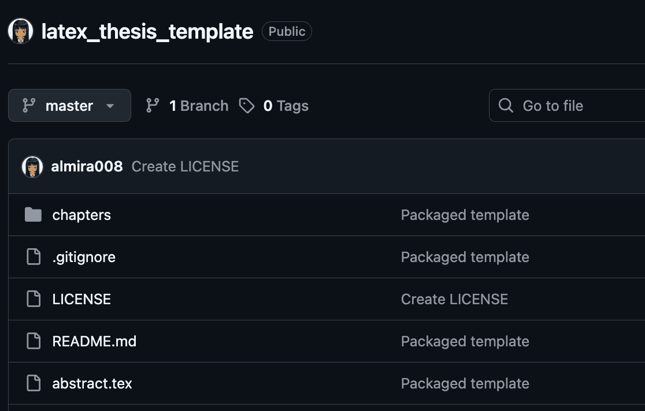Click the branch icon inside master button
The width and height of the screenshot is (645, 411).
coord(29,106)
